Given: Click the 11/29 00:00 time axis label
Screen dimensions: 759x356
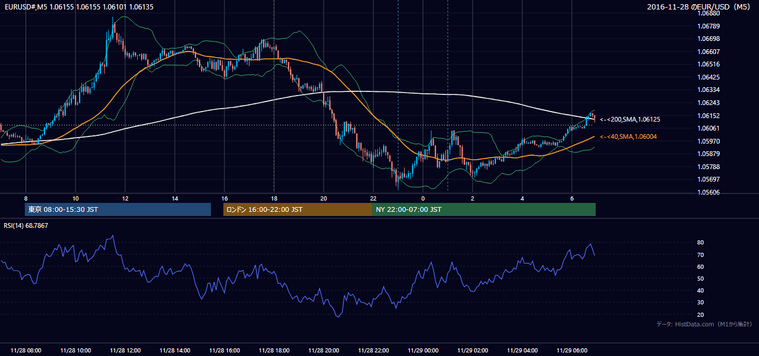Looking at the screenshot, I should point(423,351).
